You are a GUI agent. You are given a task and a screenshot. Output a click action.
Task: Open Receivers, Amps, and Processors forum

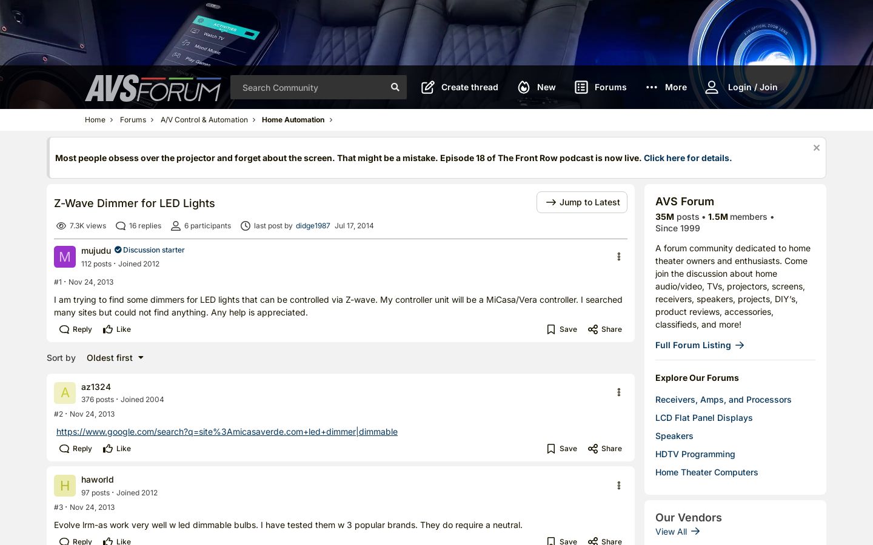(x=723, y=400)
